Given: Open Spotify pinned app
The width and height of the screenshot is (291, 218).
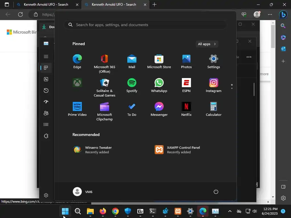Looking at the screenshot, I should click(132, 85).
